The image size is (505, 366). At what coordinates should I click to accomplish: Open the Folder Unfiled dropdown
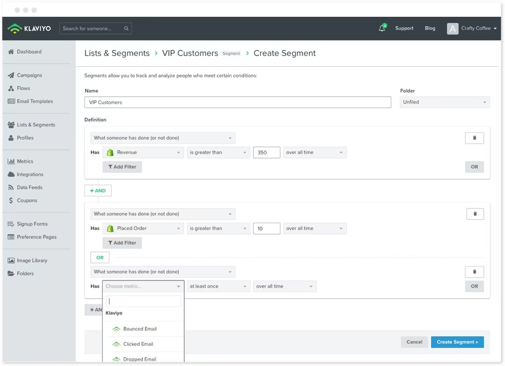[445, 102]
